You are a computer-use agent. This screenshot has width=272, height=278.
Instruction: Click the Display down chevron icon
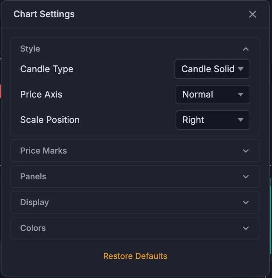(245, 202)
